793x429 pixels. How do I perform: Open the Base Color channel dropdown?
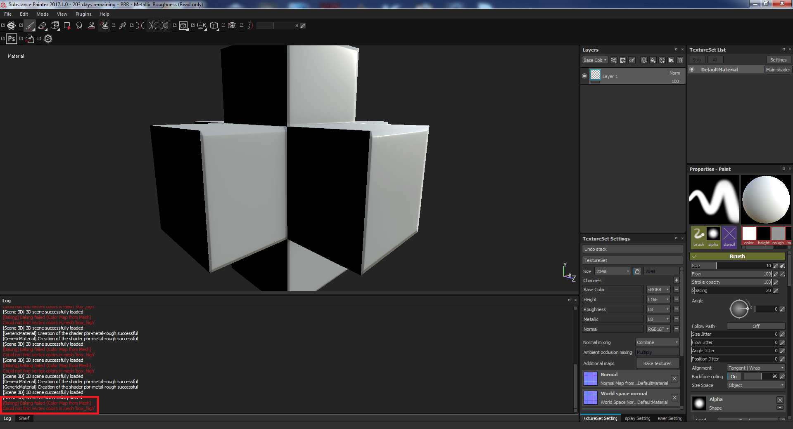[x=658, y=289]
